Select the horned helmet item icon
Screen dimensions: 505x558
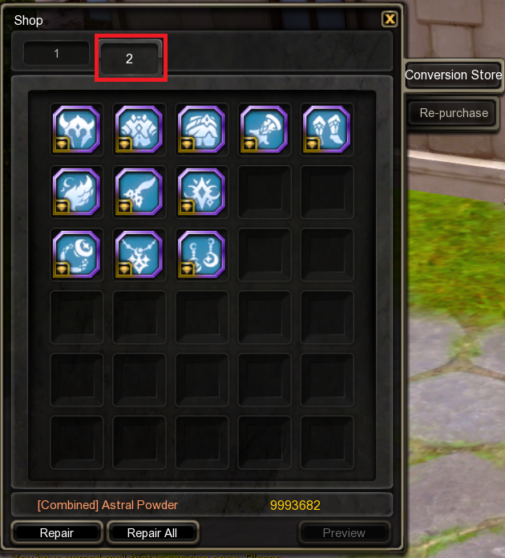click(76, 129)
